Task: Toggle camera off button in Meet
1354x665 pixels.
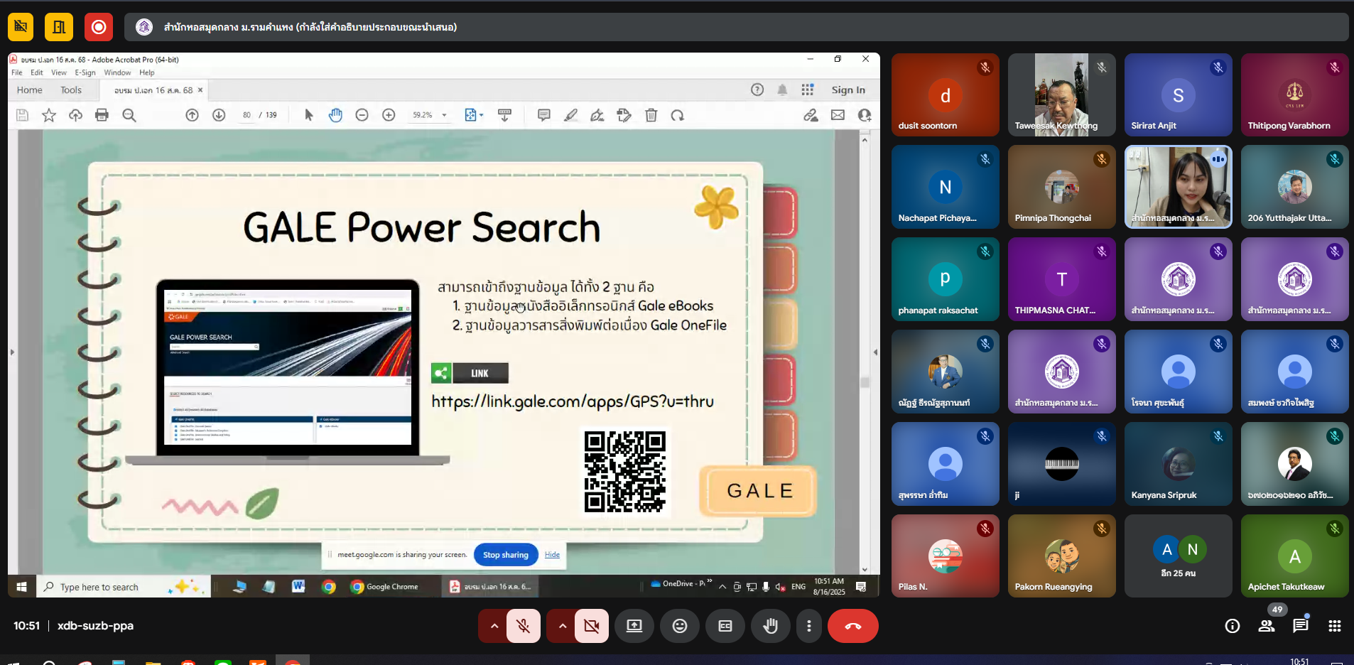Action: pyautogui.click(x=591, y=626)
